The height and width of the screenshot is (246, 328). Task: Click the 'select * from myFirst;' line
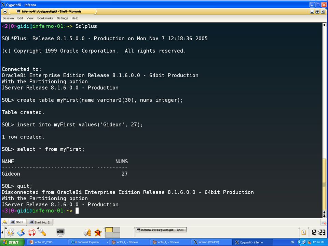tap(43, 149)
